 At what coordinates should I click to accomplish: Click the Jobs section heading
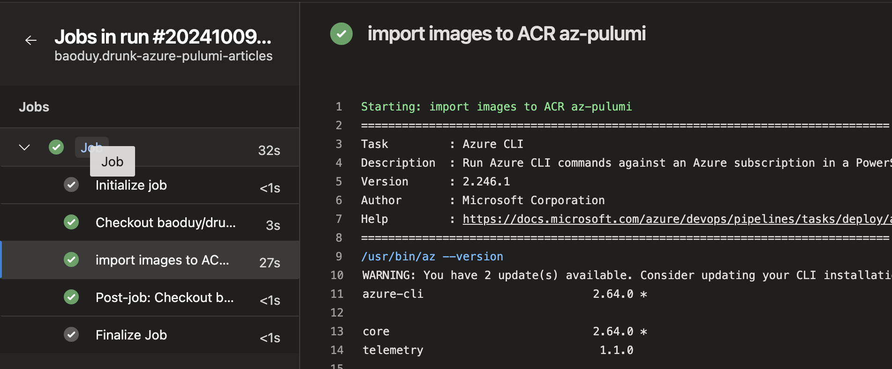(34, 107)
